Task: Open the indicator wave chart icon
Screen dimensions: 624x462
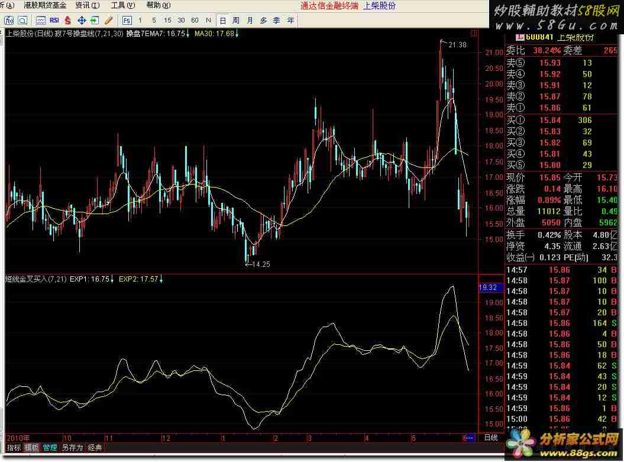Action: point(41,20)
